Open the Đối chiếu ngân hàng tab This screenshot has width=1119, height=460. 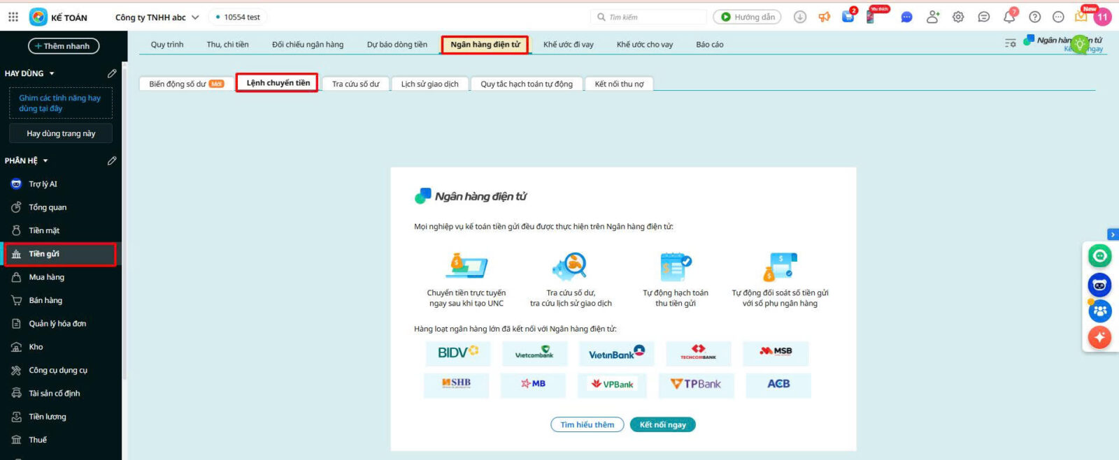(308, 45)
